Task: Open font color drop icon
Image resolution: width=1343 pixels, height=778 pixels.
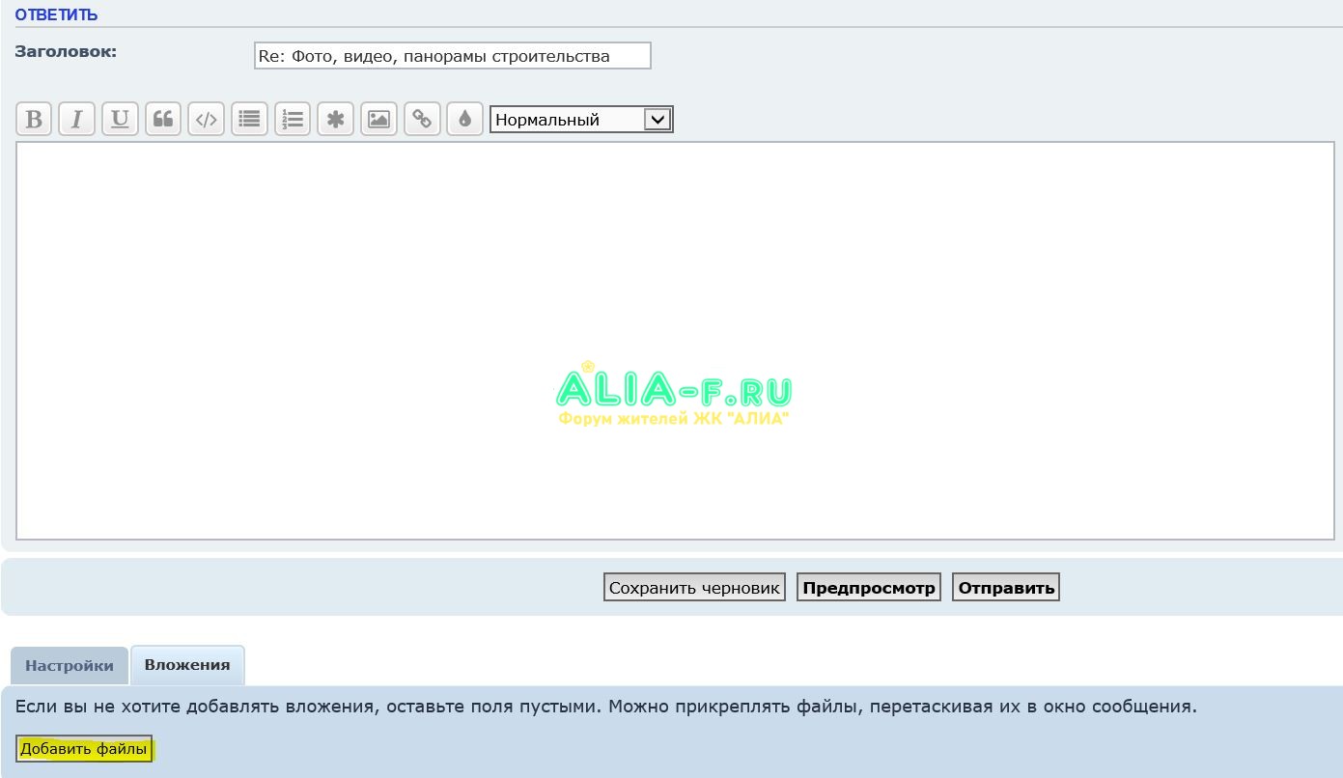Action: pyautogui.click(x=465, y=120)
